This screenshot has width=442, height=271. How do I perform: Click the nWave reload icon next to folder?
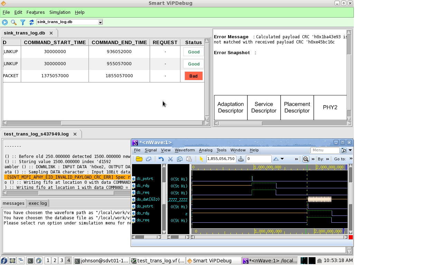tap(149, 159)
